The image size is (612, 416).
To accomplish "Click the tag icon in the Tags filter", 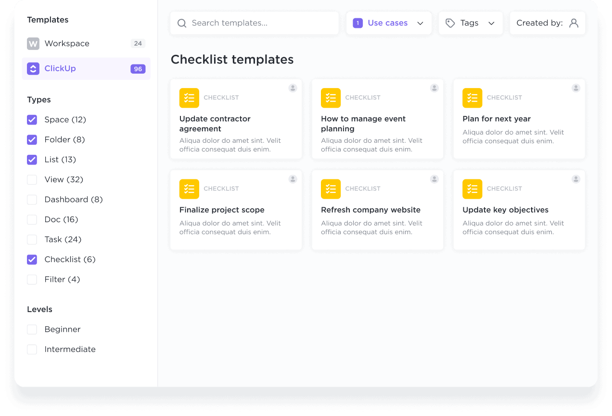I will pyautogui.click(x=450, y=23).
